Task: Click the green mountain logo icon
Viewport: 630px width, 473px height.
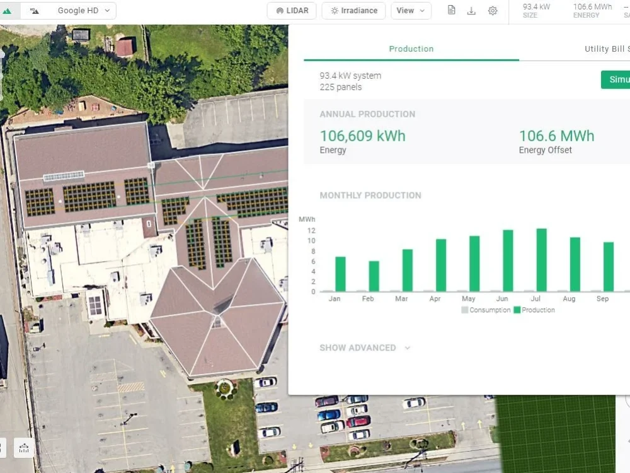Action: point(7,11)
